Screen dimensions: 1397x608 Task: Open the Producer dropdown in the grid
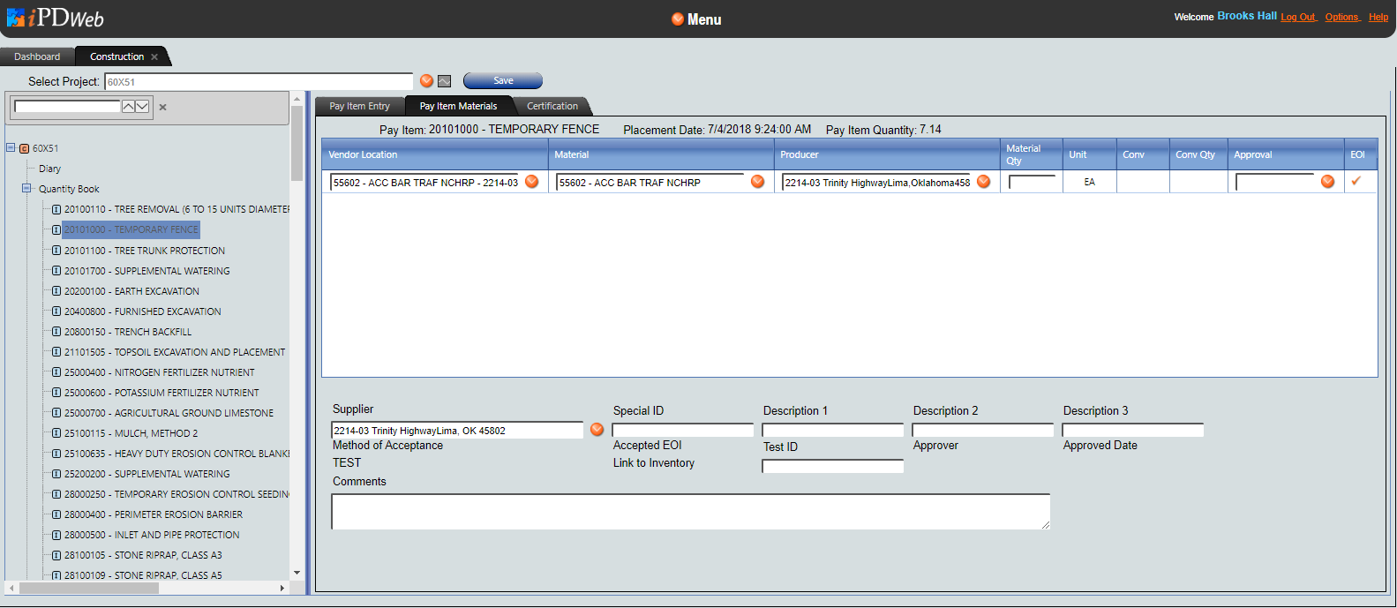pyautogui.click(x=984, y=182)
